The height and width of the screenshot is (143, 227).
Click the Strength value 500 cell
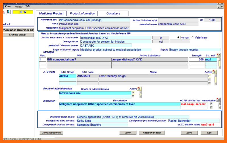click(197, 59)
